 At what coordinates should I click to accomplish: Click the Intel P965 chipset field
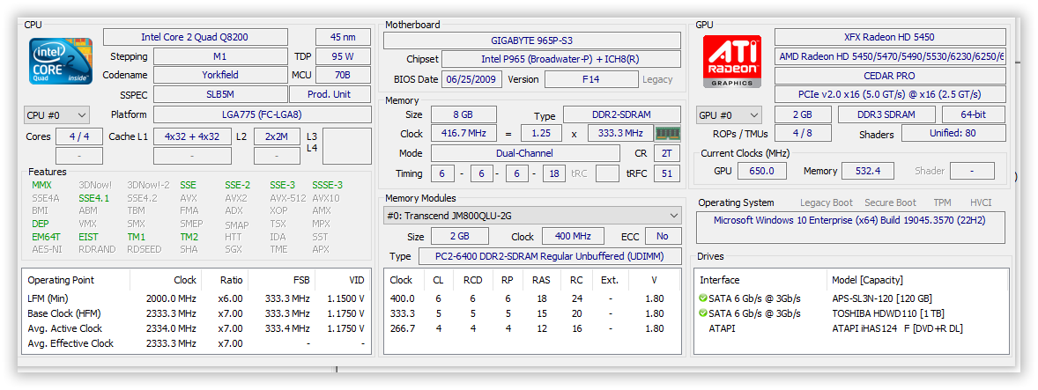coord(561,60)
